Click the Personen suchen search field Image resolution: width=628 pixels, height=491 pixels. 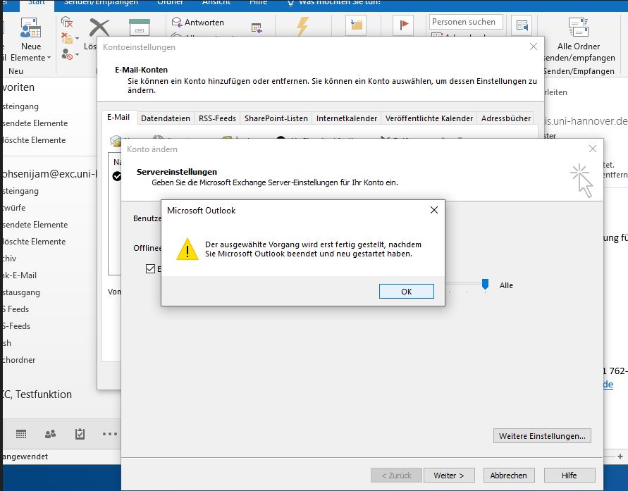click(466, 22)
